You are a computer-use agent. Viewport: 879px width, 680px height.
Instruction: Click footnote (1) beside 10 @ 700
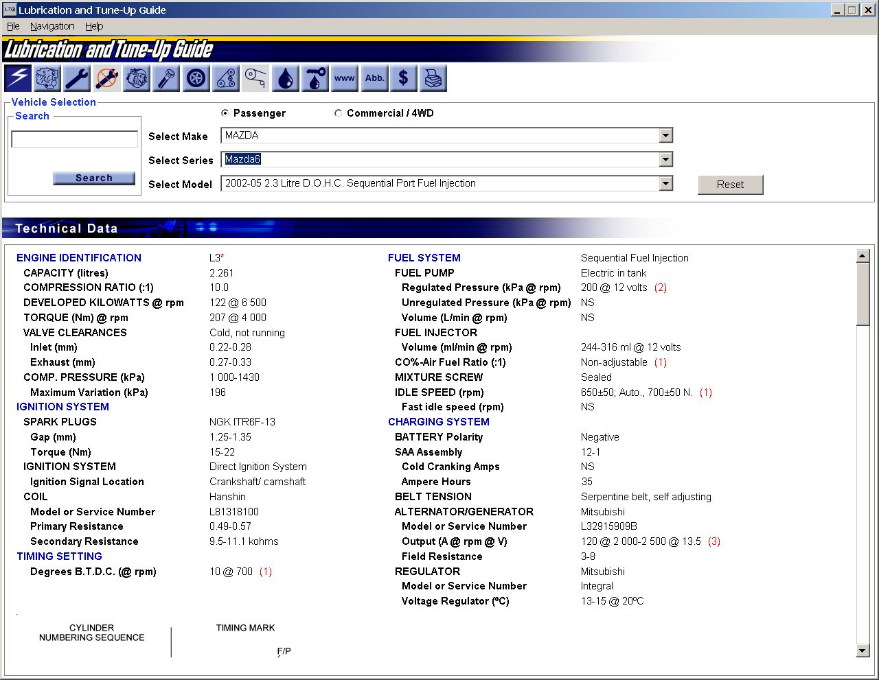coord(266,572)
